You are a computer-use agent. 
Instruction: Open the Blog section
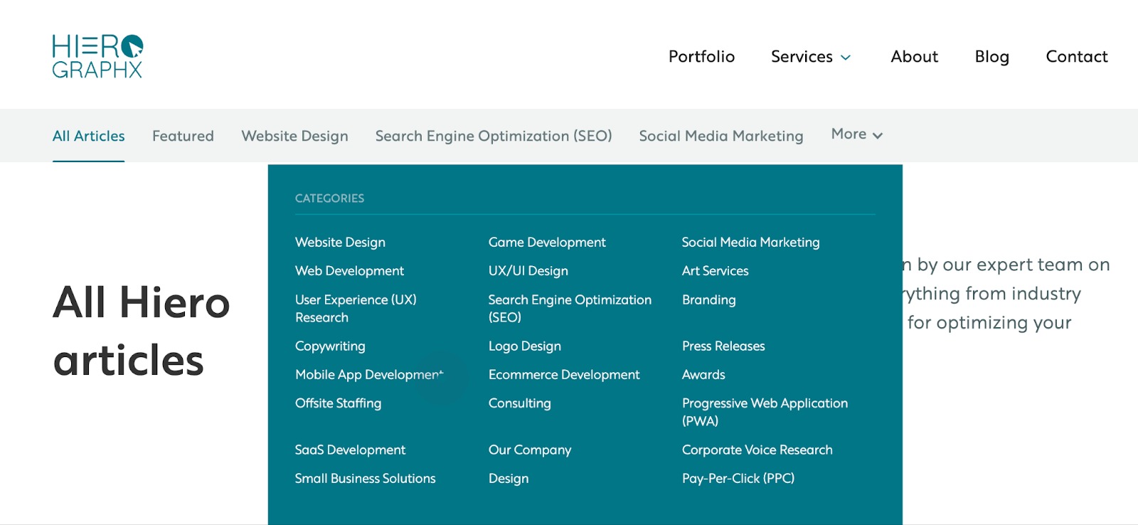(992, 56)
